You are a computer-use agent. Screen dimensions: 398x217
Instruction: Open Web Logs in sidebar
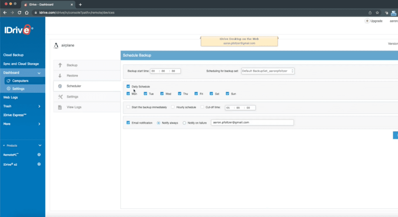(10, 97)
